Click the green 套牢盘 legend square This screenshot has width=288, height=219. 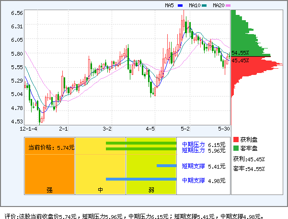pos(236,148)
